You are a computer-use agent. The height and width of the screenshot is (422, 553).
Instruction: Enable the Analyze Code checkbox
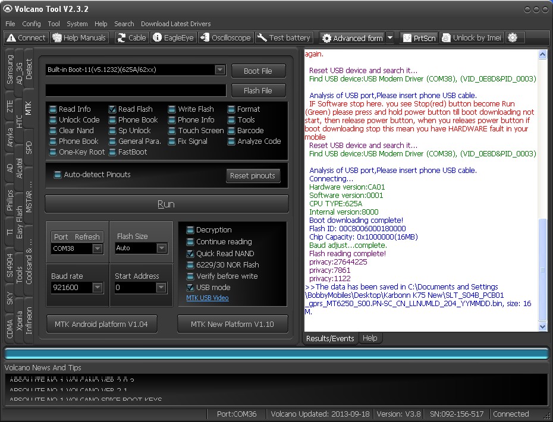point(231,141)
